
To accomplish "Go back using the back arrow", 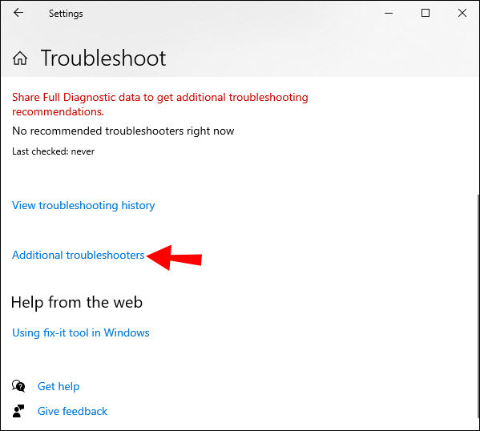I will click(x=18, y=13).
